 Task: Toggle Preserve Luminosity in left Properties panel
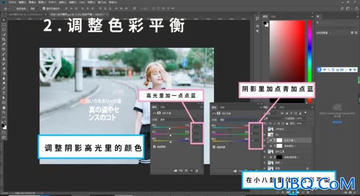click(x=155, y=146)
